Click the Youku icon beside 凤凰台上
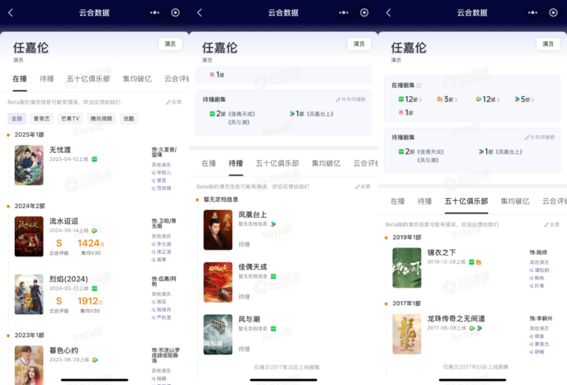This screenshot has width=567, height=385. (x=273, y=224)
